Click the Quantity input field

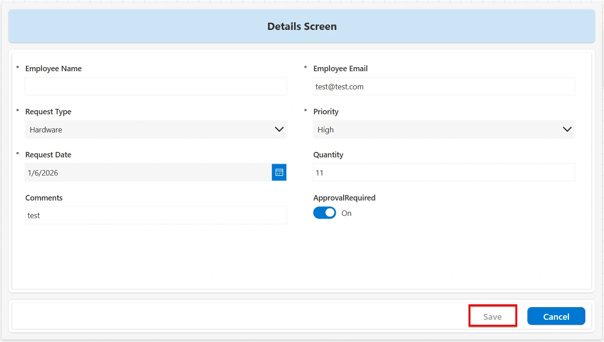pos(444,172)
